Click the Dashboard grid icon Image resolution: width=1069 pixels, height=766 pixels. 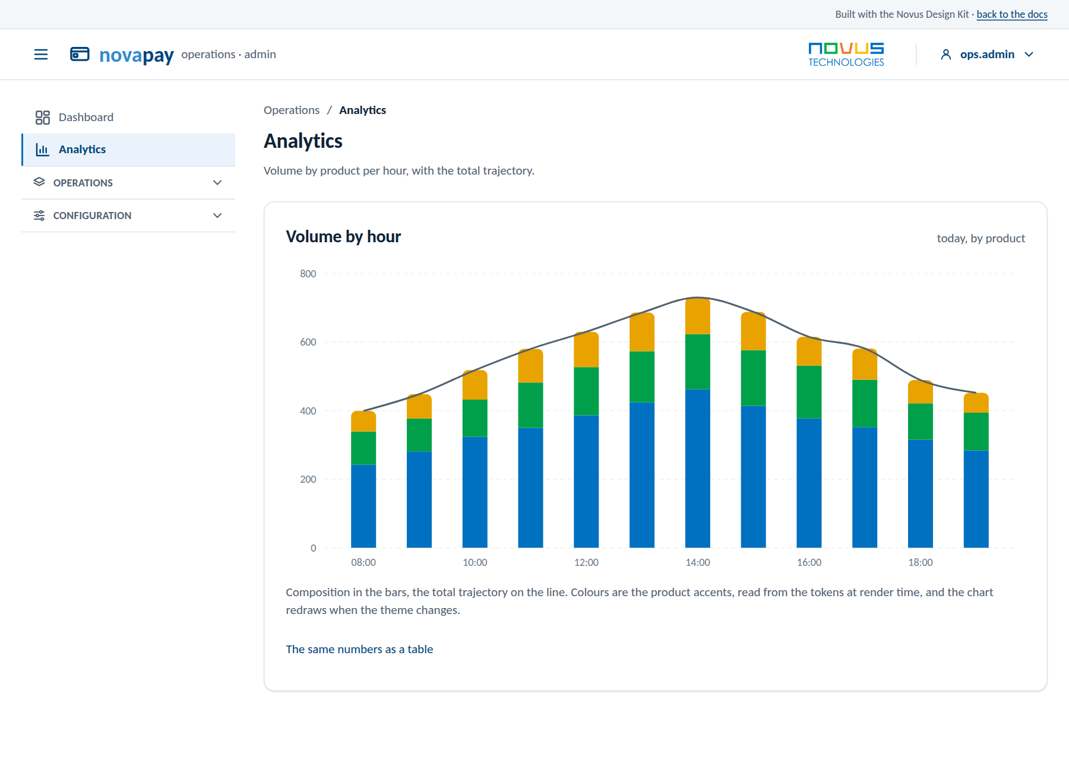point(43,118)
